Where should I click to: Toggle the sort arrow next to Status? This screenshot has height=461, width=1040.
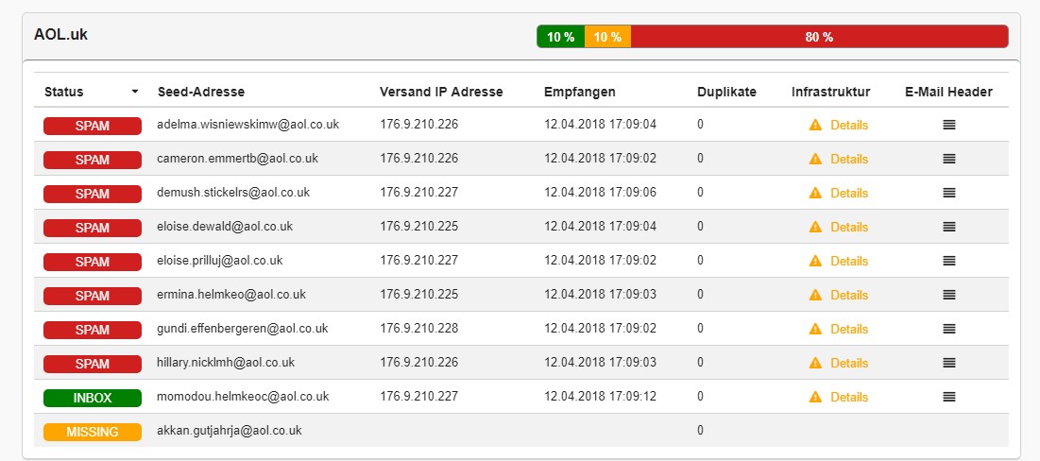135,93
